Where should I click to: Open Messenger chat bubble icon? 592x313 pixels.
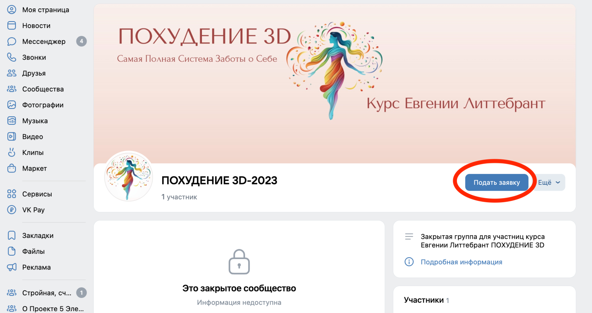coord(12,42)
